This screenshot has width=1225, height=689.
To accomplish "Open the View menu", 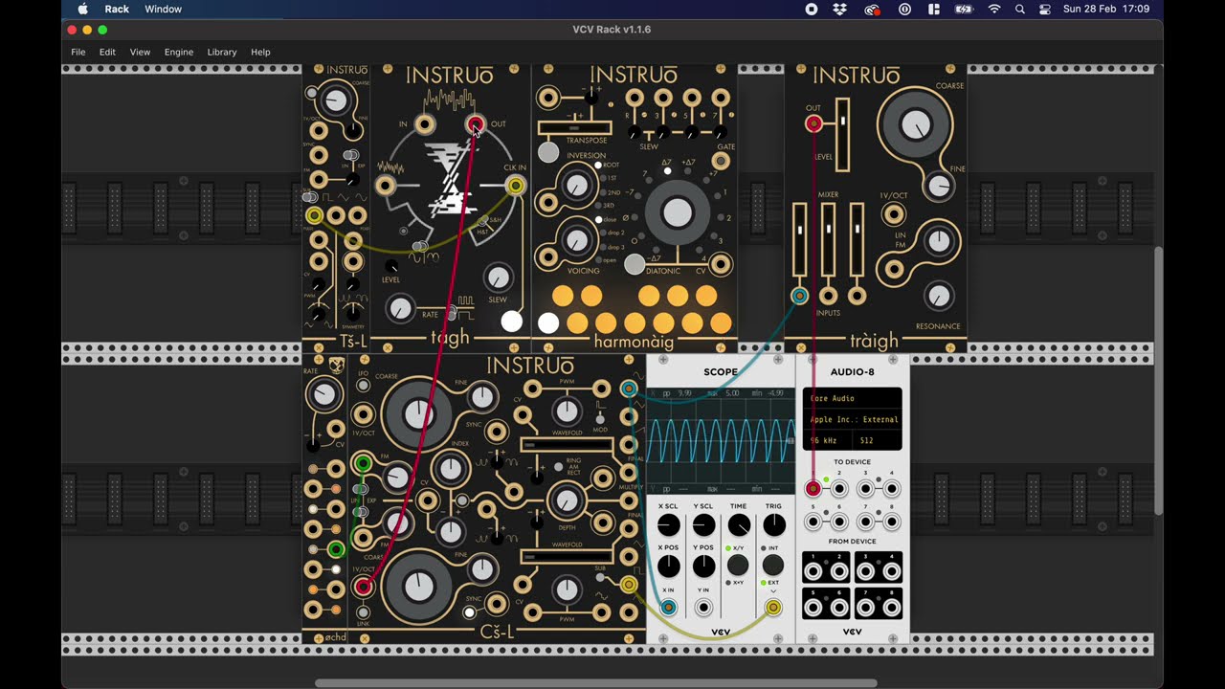I will pos(140,52).
